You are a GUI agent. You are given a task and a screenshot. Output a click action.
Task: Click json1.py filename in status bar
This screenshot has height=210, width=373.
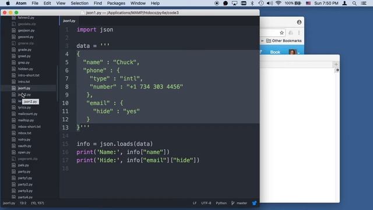tap(9, 203)
